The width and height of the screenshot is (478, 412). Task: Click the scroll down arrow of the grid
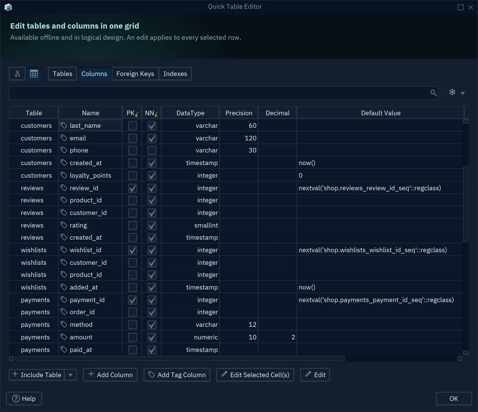(x=465, y=352)
